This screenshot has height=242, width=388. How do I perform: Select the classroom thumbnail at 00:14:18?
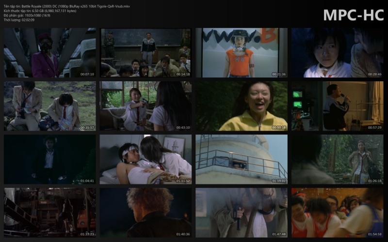click(x=145, y=53)
